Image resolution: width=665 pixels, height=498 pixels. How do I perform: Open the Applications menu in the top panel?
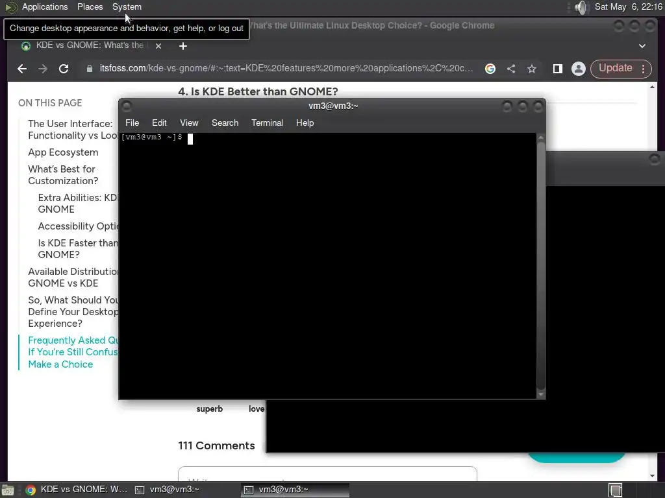(45, 6)
